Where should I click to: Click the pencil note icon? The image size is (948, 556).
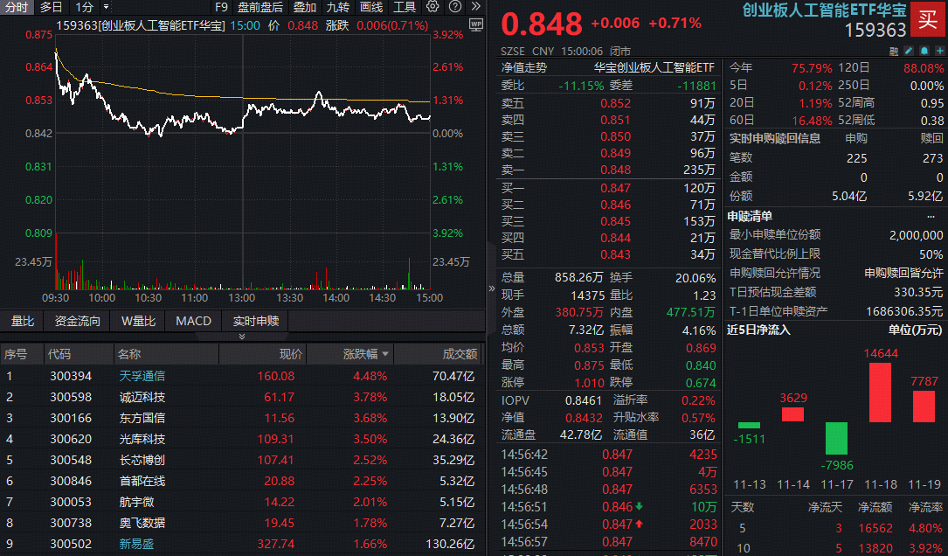tap(907, 51)
